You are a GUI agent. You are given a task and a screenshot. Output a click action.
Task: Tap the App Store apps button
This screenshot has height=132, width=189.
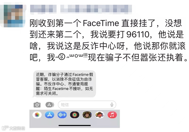coord(50,105)
